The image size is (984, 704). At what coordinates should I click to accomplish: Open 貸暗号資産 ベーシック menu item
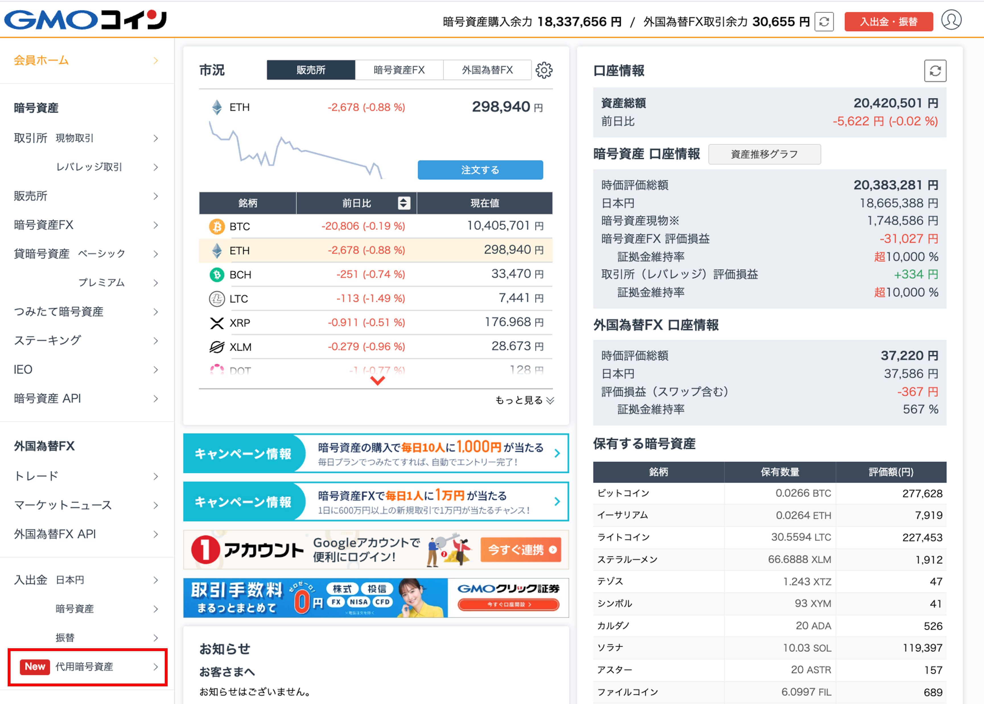[x=87, y=254]
